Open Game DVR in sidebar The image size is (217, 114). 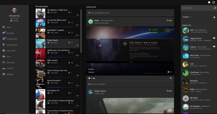pyautogui.click(x=9, y=51)
